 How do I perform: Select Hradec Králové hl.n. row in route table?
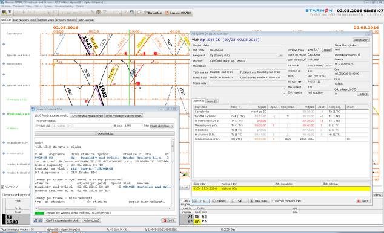tap(281, 139)
